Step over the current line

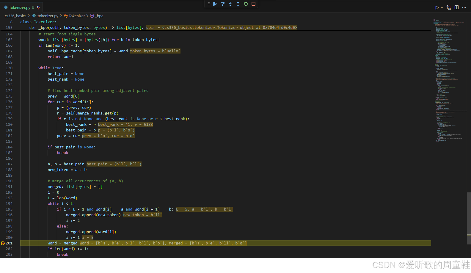point(222,4)
